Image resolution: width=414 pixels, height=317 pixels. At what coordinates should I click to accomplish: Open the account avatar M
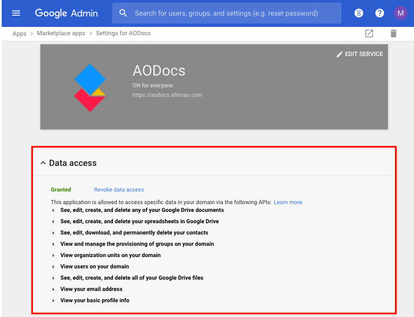pyautogui.click(x=400, y=13)
